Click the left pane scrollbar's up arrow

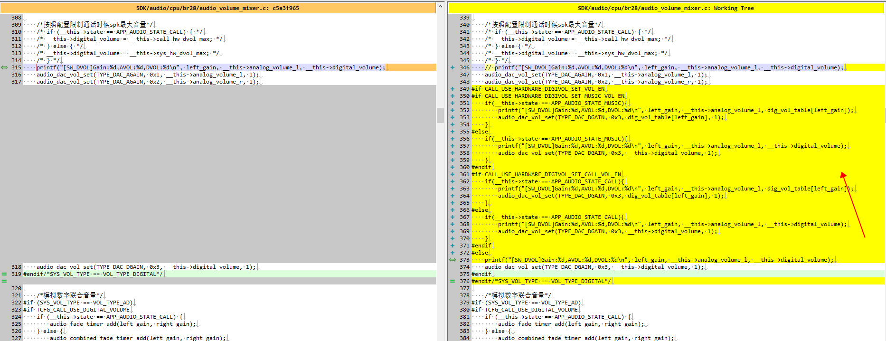(440, 6)
